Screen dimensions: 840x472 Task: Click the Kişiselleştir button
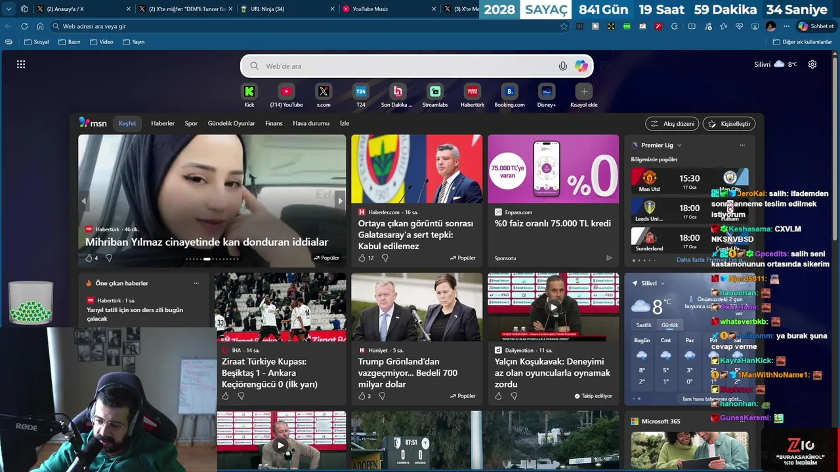(729, 124)
